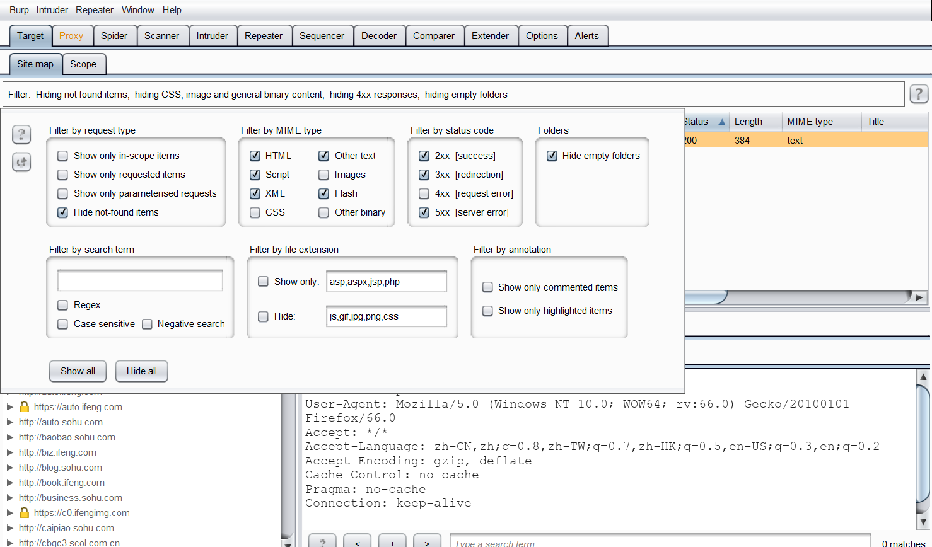Expand http://business.sohu.com tree node

pos(10,498)
